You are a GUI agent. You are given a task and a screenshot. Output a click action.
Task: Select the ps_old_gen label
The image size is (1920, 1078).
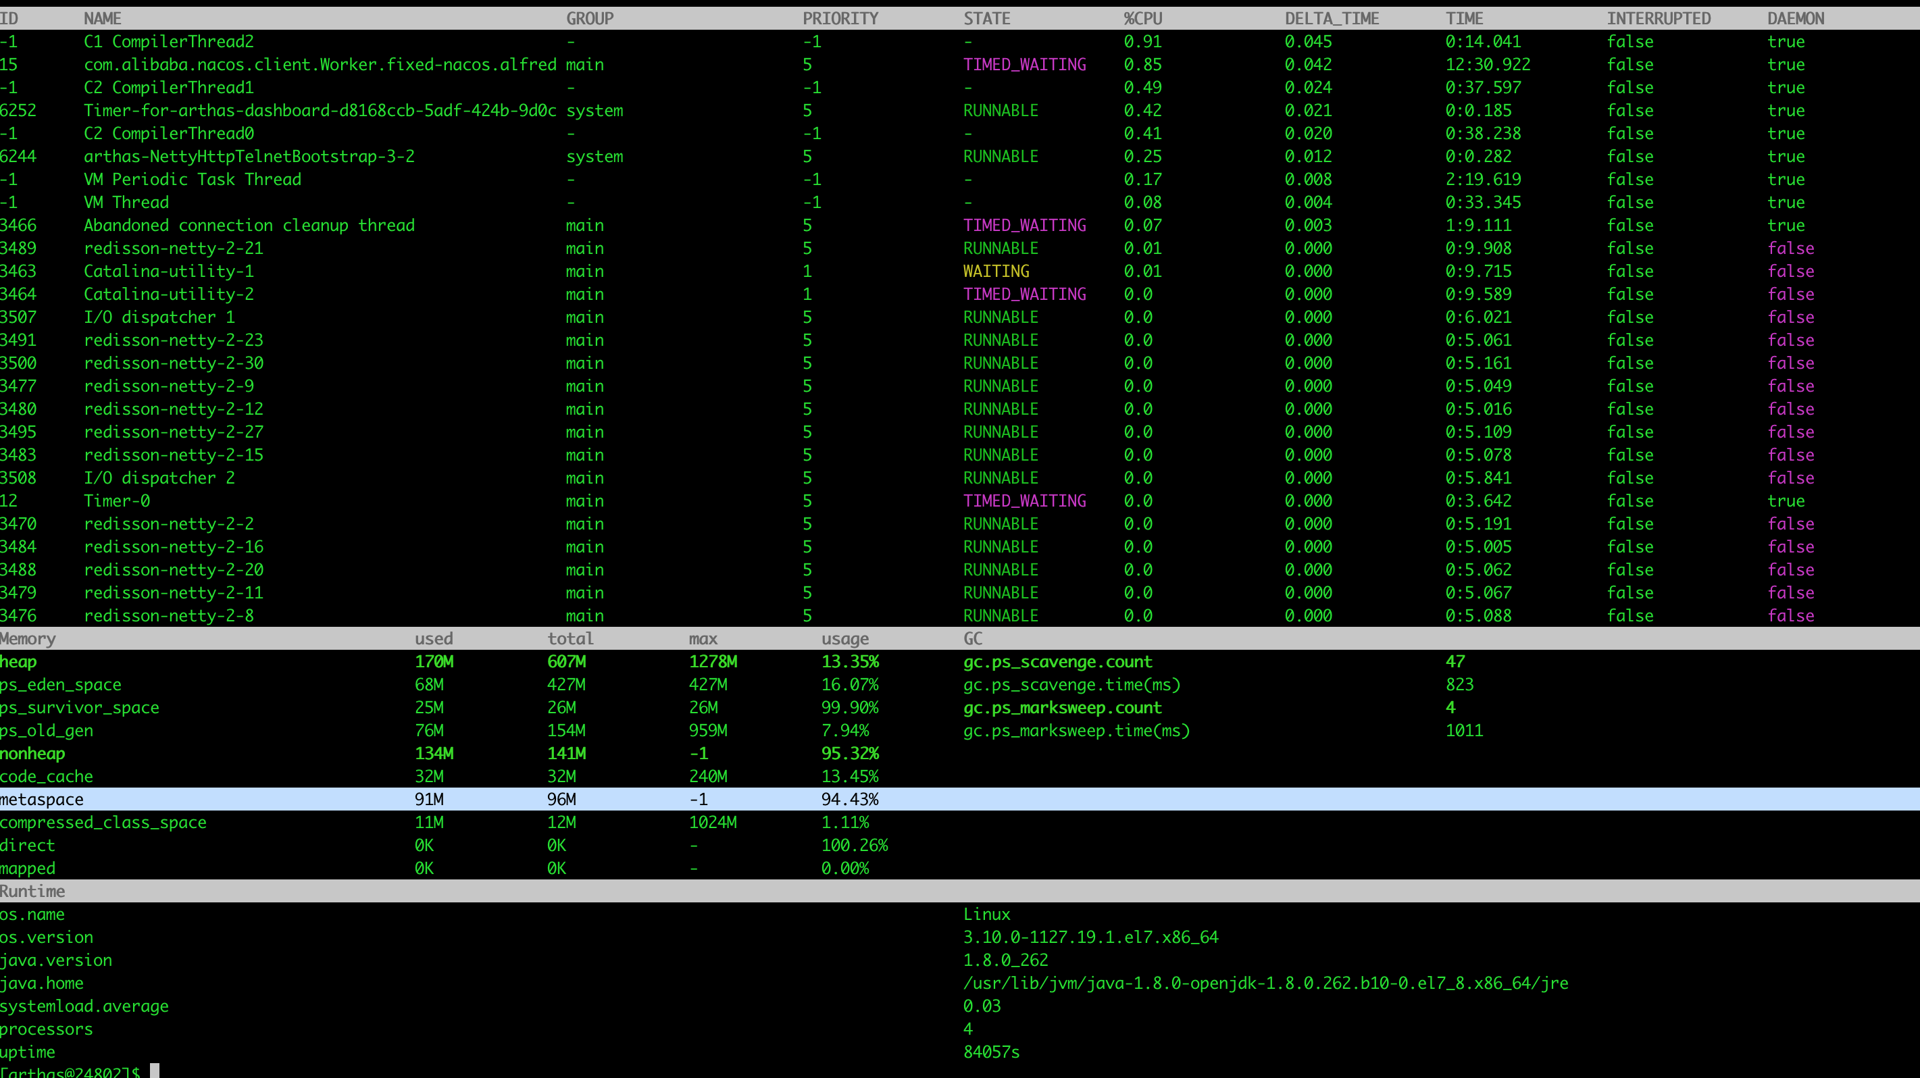coord(46,731)
